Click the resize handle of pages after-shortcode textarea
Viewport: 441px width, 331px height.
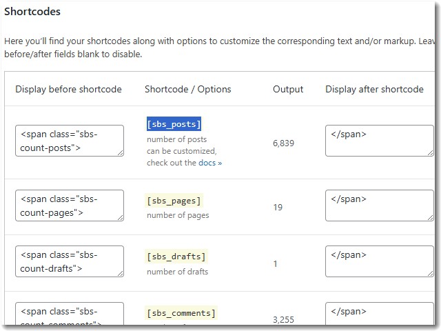tap(429, 217)
